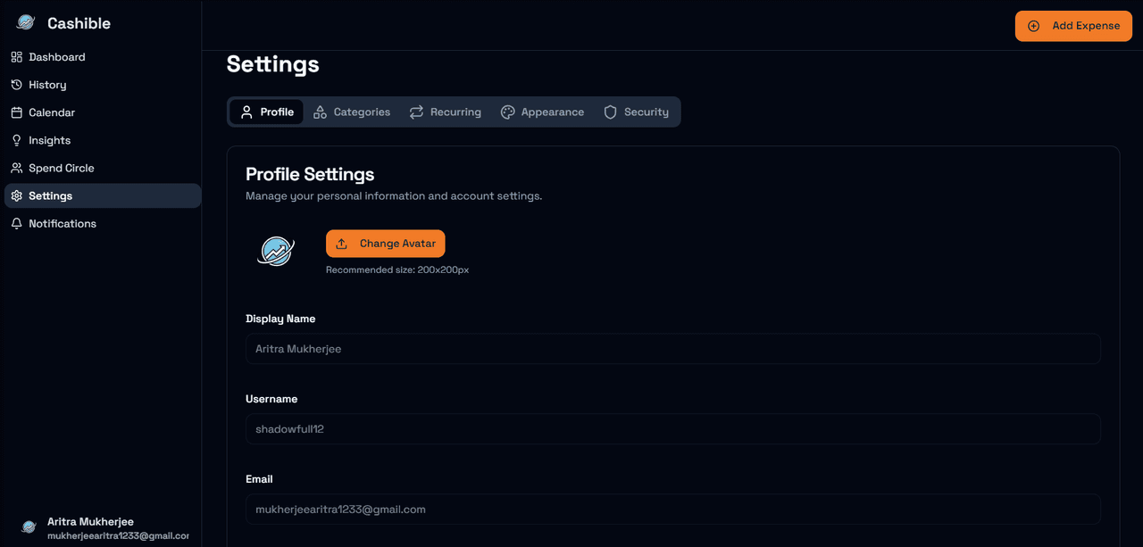Image resolution: width=1143 pixels, height=547 pixels.
Task: Select the Insights lightbulb icon
Action: pyautogui.click(x=16, y=140)
